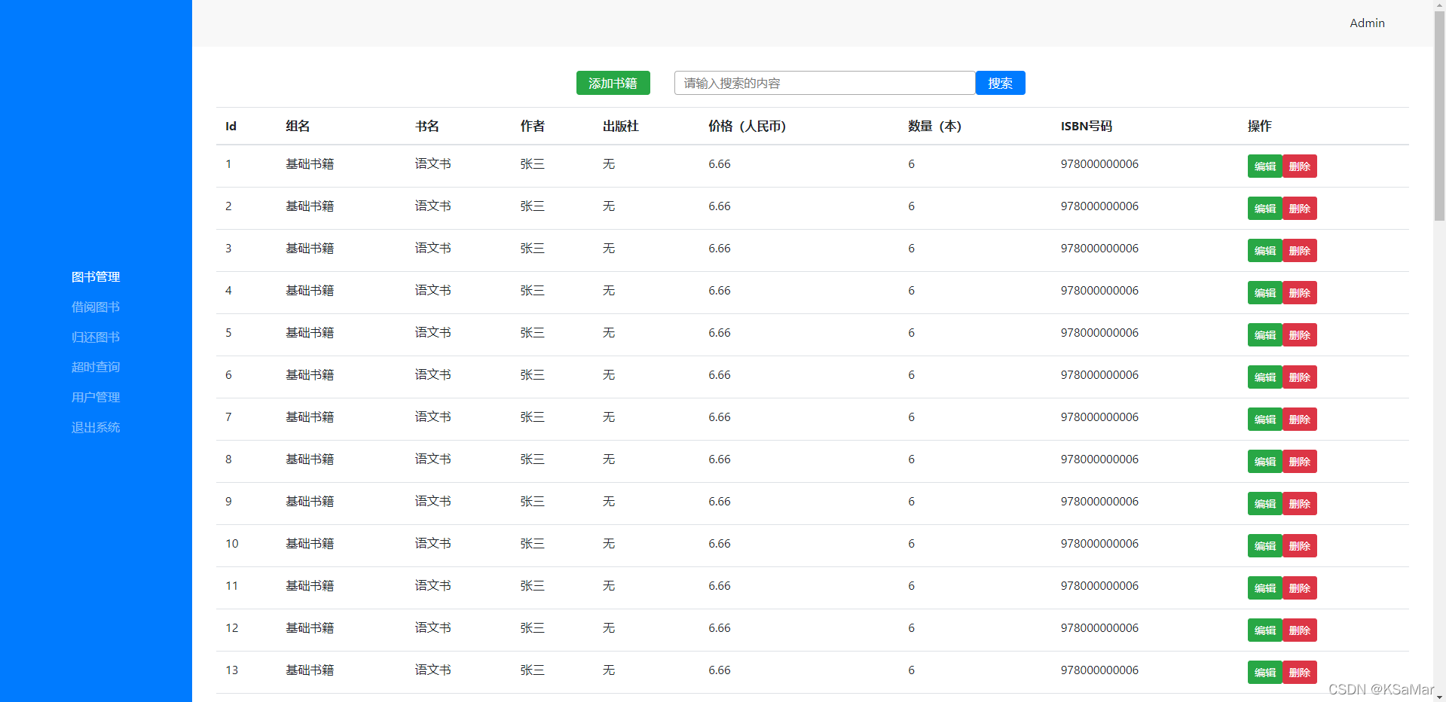Viewport: 1446px width, 702px height.
Task: Delete book row with Id 10
Action: pyautogui.click(x=1300, y=546)
